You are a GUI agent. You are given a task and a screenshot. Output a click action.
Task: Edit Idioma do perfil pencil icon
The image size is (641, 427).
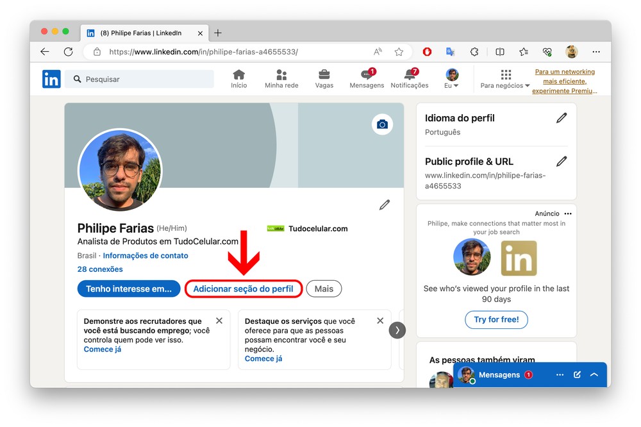[562, 118]
